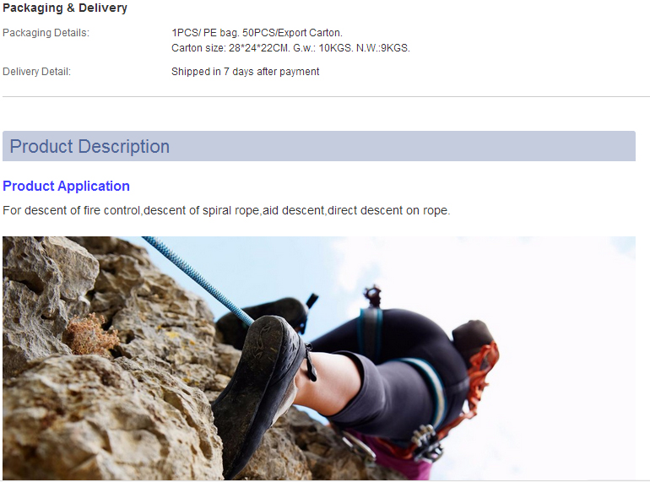
Task: Click the metal carabiners near climber's waist
Action: point(427,442)
